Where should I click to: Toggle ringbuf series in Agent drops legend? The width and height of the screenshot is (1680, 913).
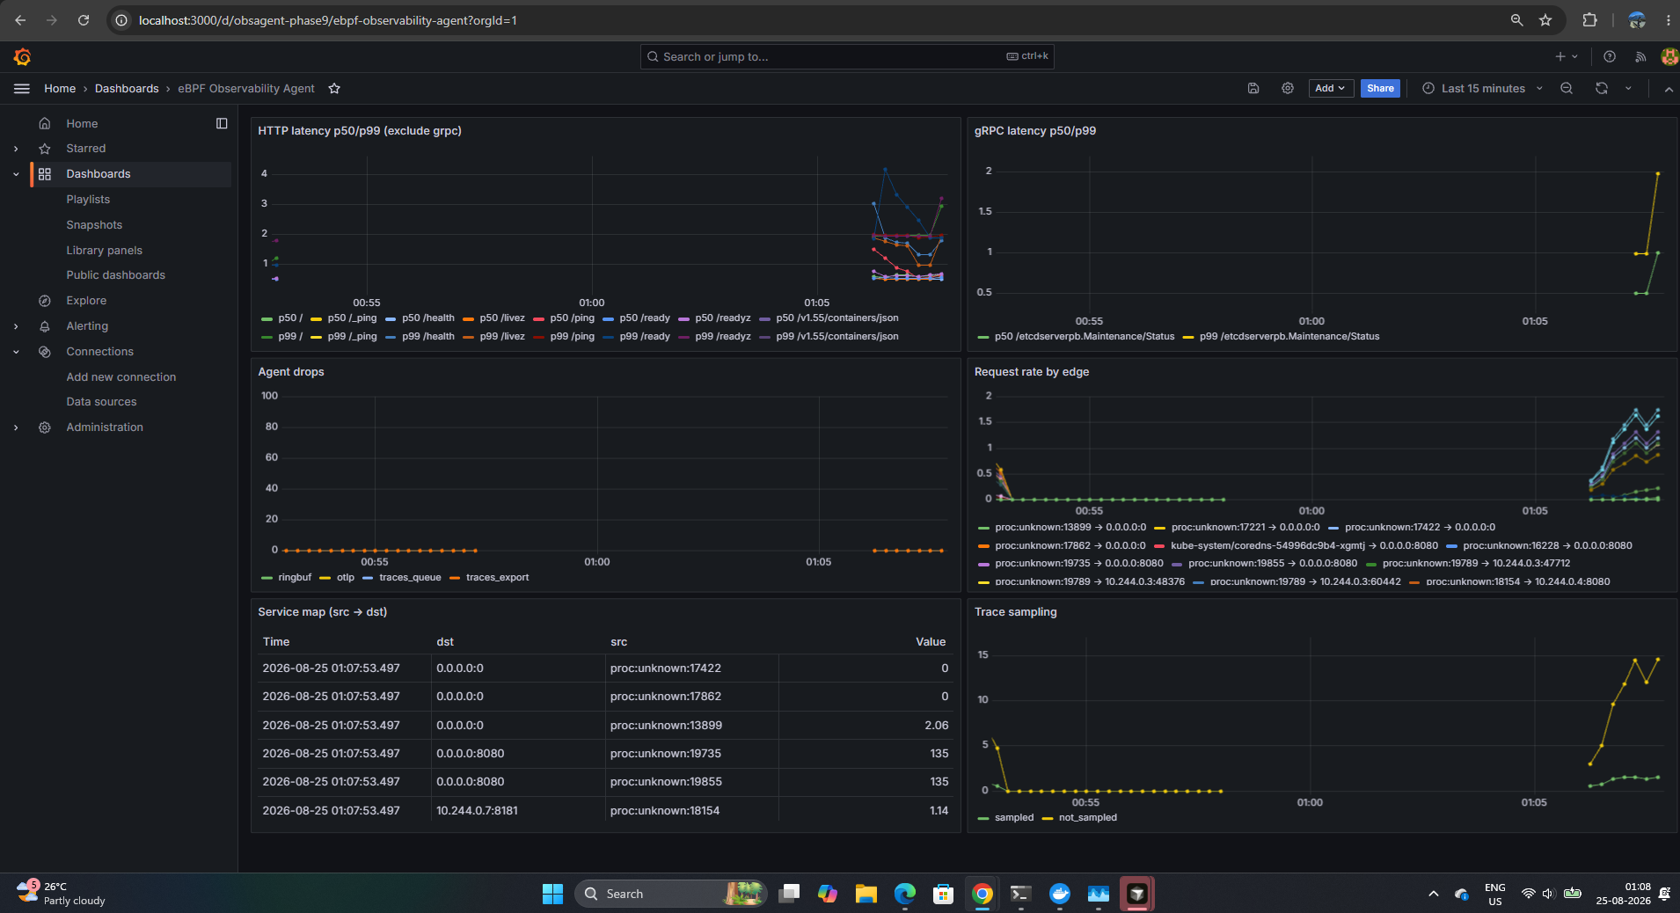tap(295, 578)
